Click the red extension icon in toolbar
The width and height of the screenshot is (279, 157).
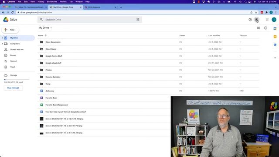click(x=262, y=12)
